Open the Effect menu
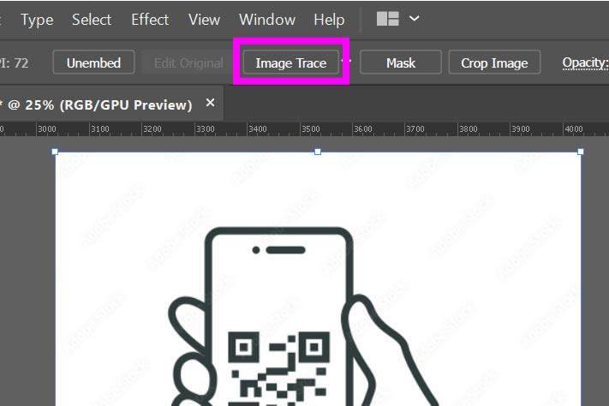The width and height of the screenshot is (609, 406). tap(150, 20)
